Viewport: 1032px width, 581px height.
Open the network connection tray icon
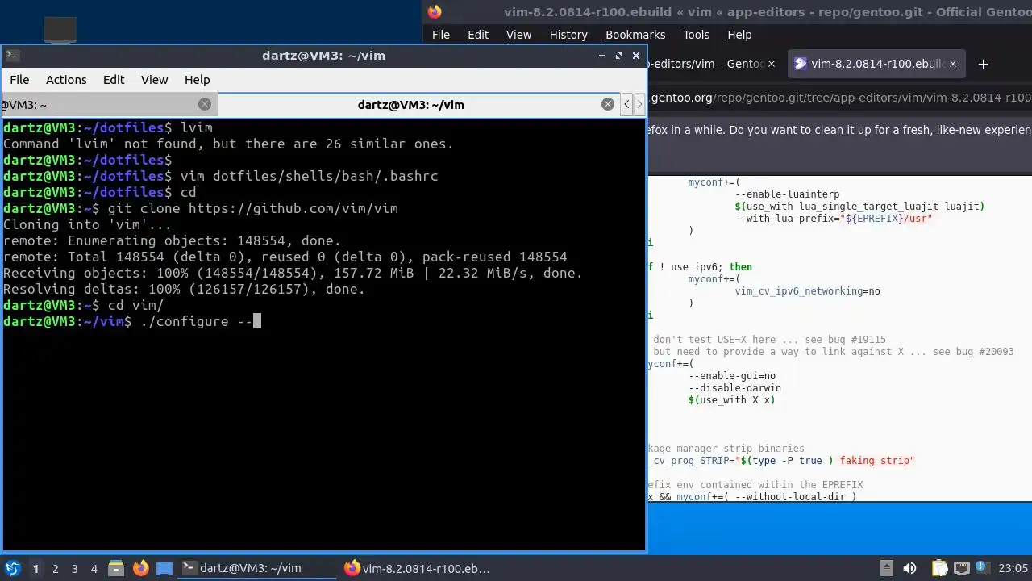[x=961, y=568]
